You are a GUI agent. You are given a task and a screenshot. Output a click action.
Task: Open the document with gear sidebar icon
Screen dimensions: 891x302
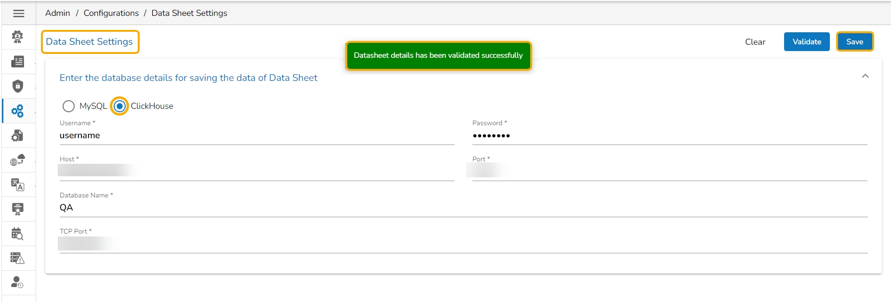coord(18,136)
